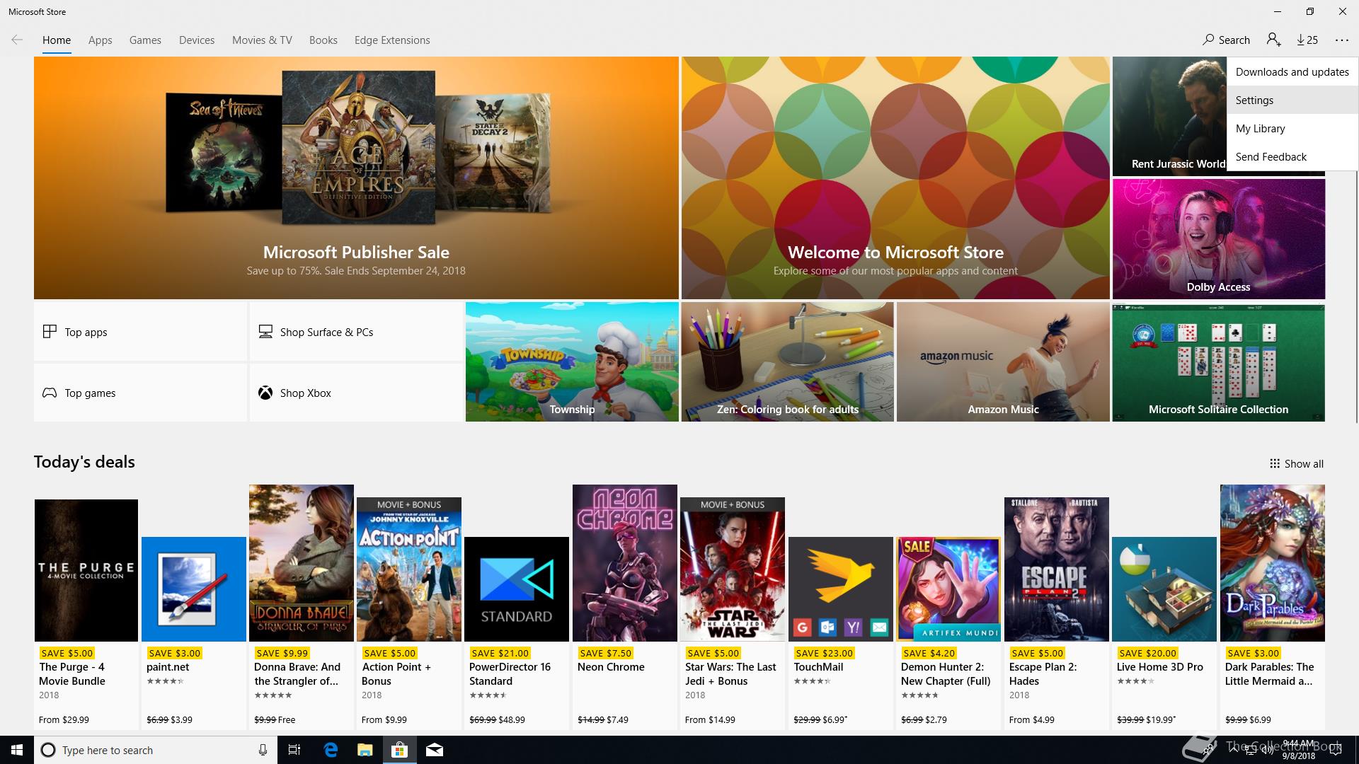Click Show all for Today's deals

coord(1296,464)
